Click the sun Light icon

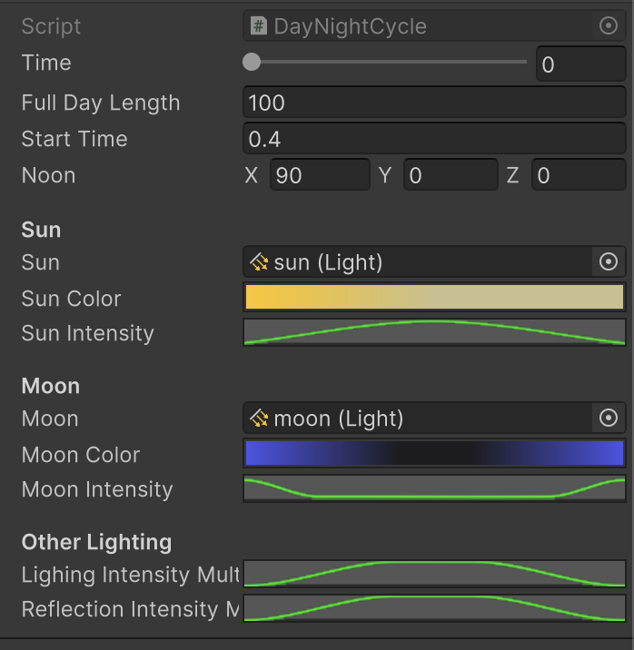point(259,262)
